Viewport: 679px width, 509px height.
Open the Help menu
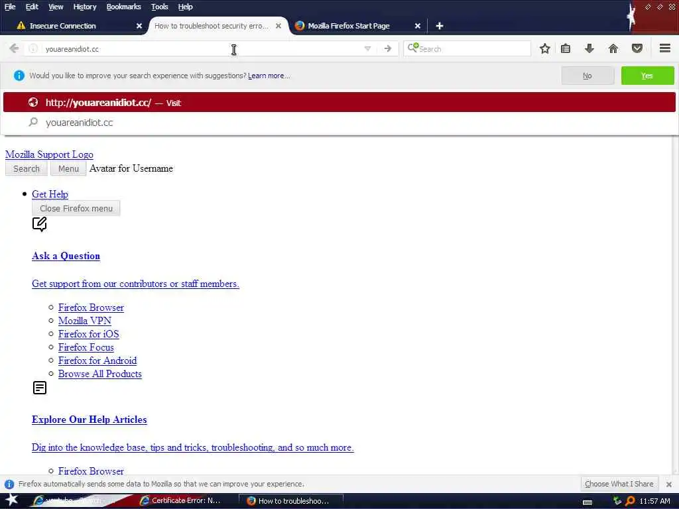point(185,7)
